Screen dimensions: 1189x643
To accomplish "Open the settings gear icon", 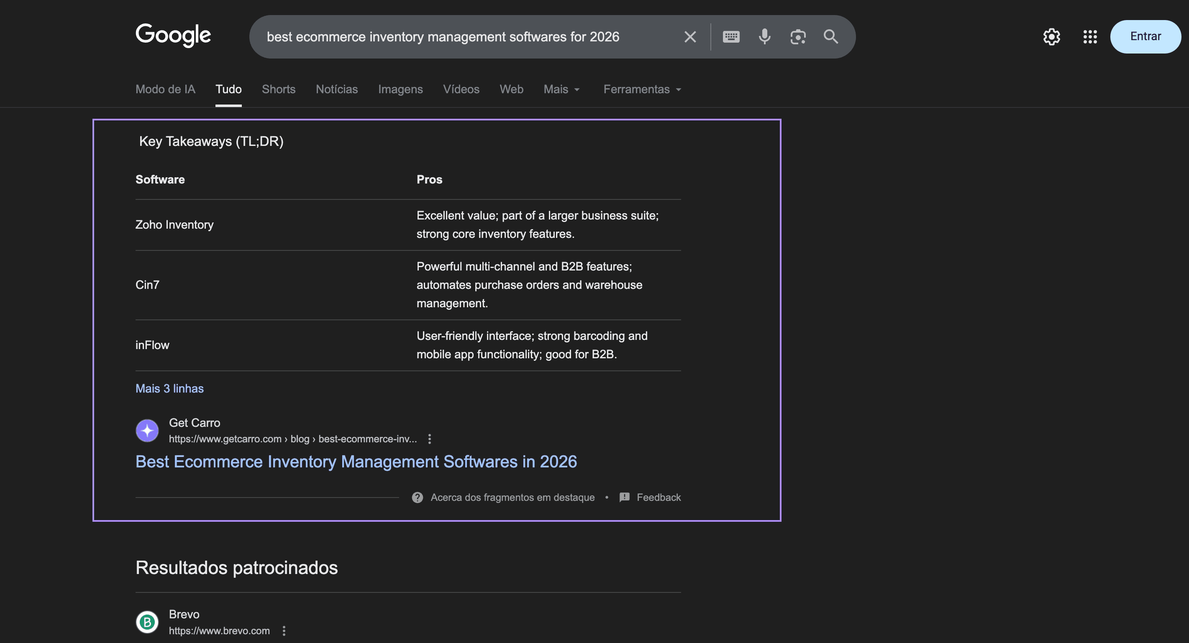I will click(x=1051, y=37).
